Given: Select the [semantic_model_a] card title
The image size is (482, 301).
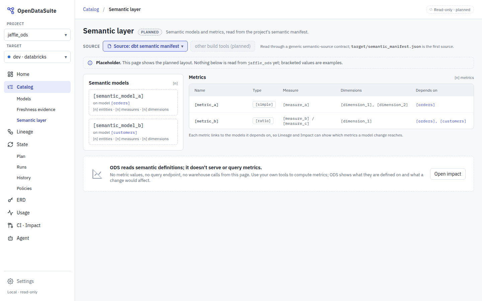Looking at the screenshot, I should click(x=118, y=96).
